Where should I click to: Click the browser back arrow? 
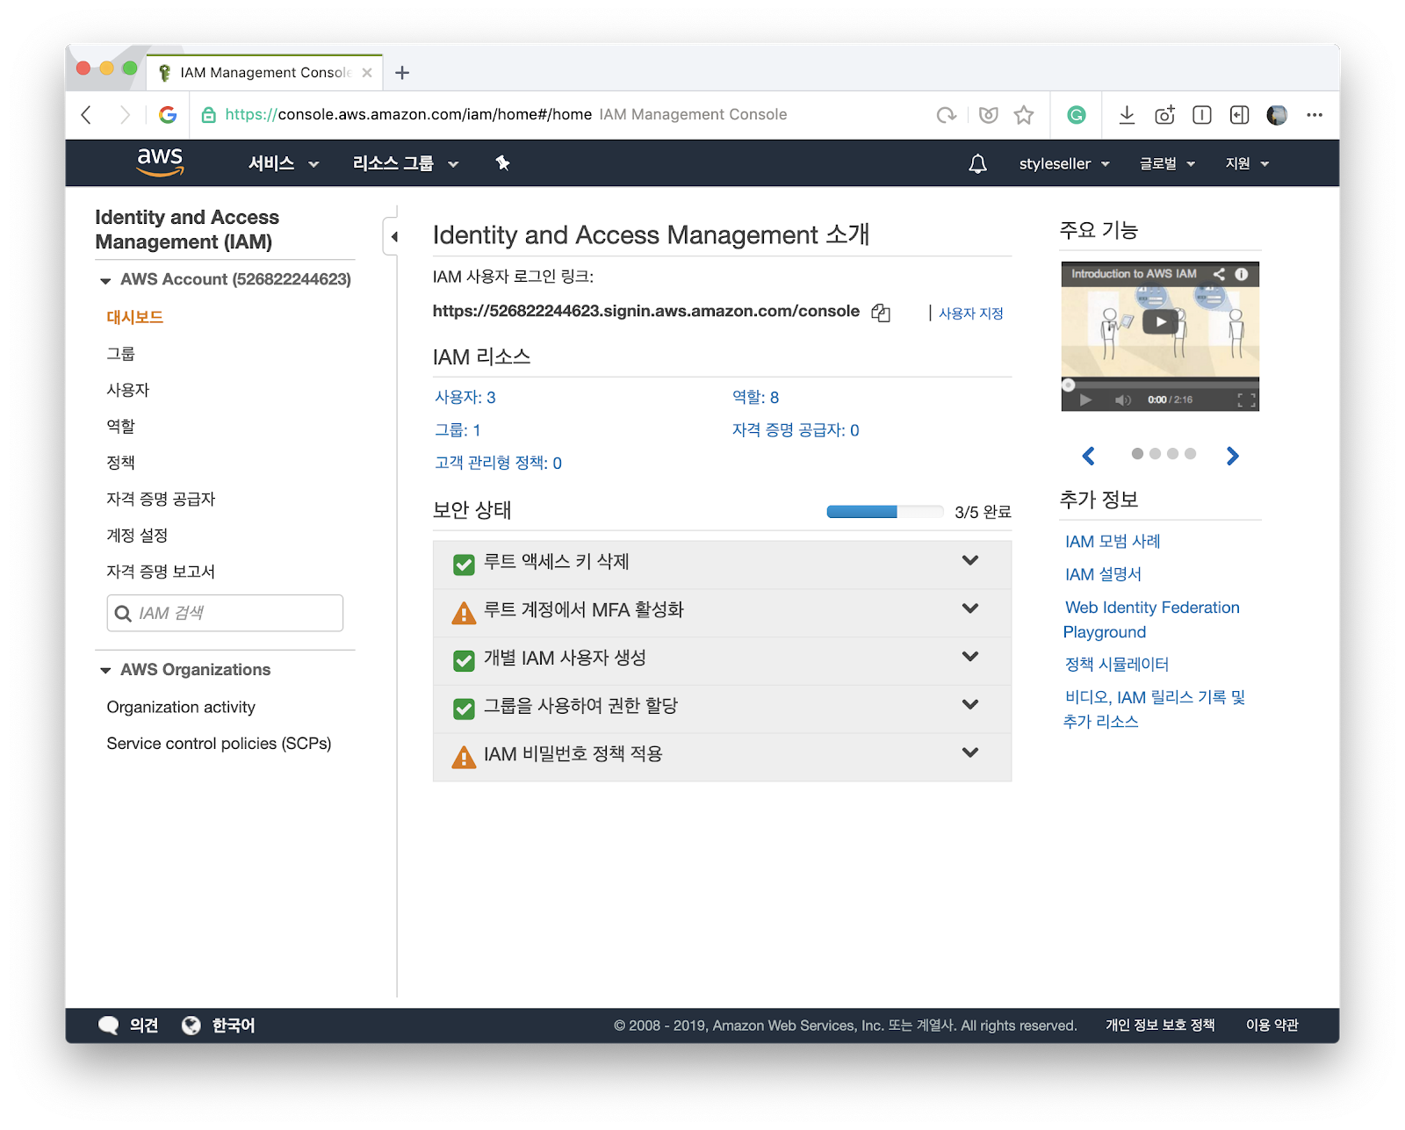pos(86,115)
